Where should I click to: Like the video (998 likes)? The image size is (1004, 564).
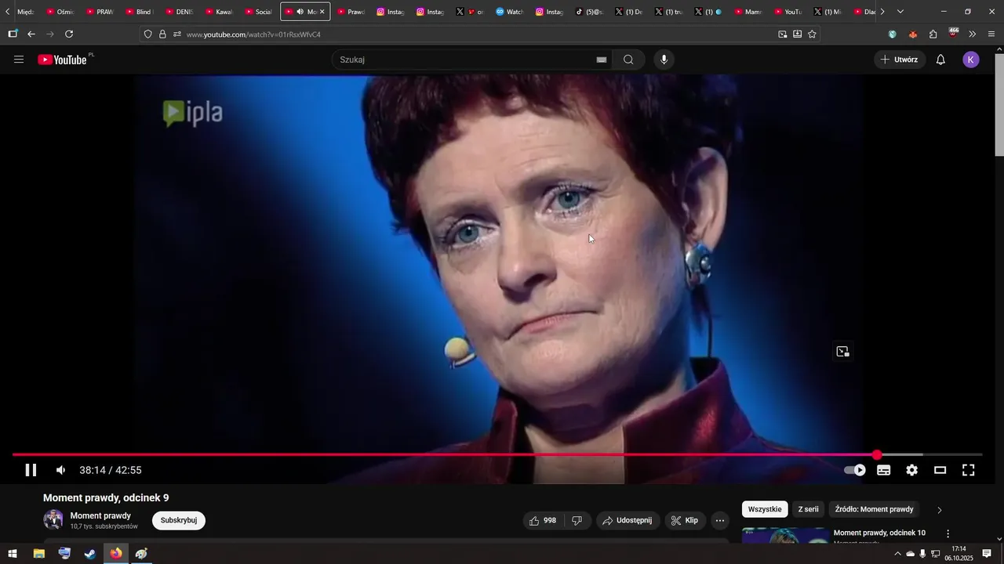(x=543, y=520)
